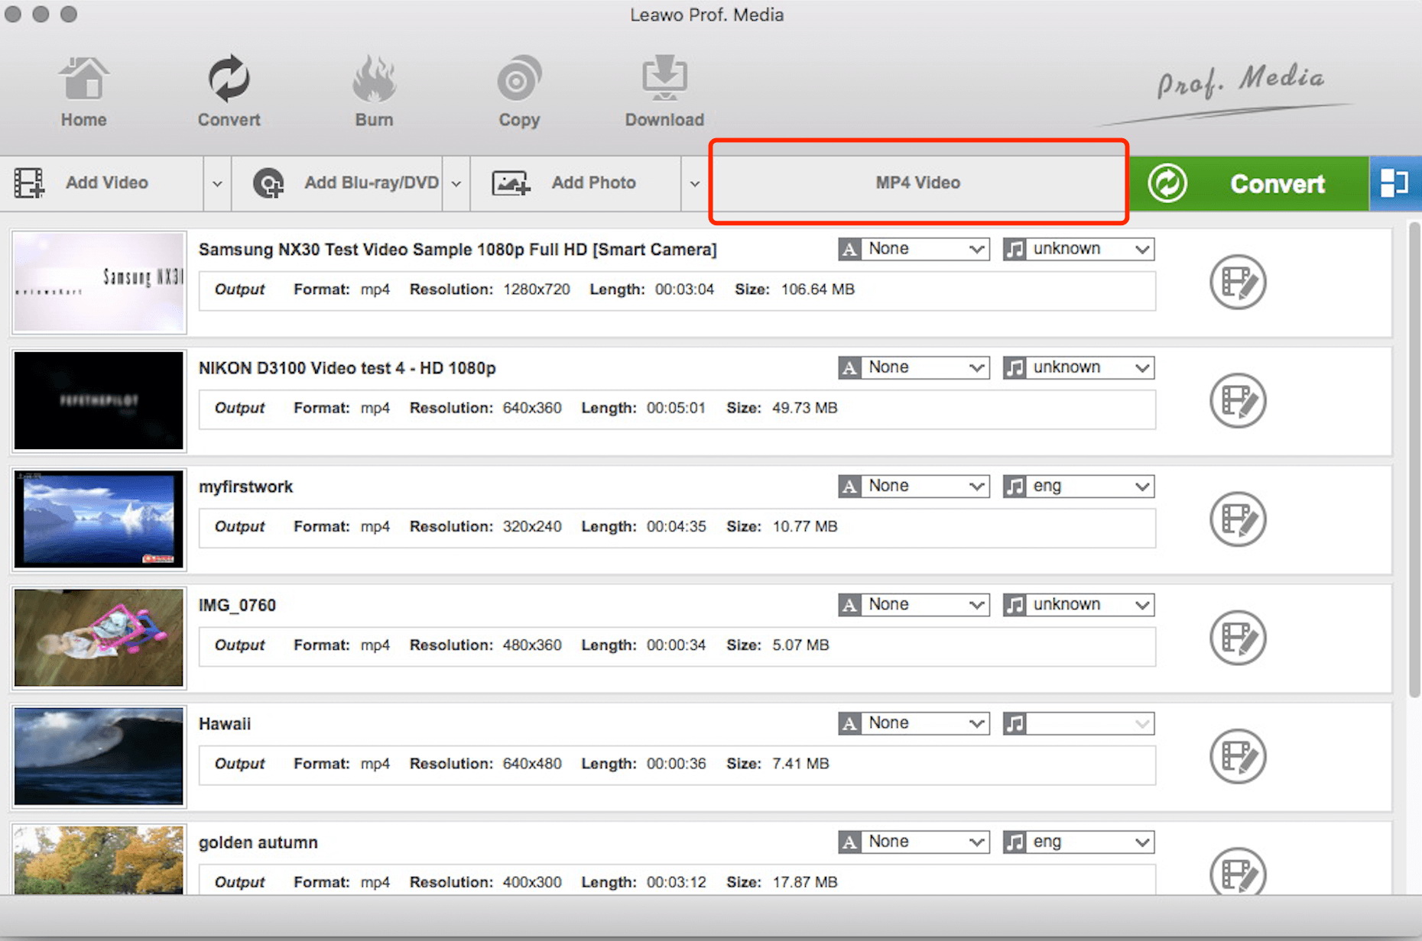The image size is (1422, 941).
Task: Click the golden autumn title text
Action: click(258, 842)
